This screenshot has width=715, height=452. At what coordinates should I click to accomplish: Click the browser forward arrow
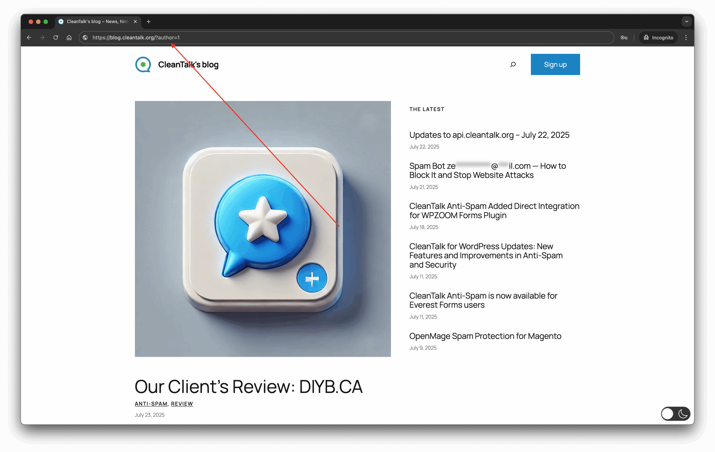point(42,38)
